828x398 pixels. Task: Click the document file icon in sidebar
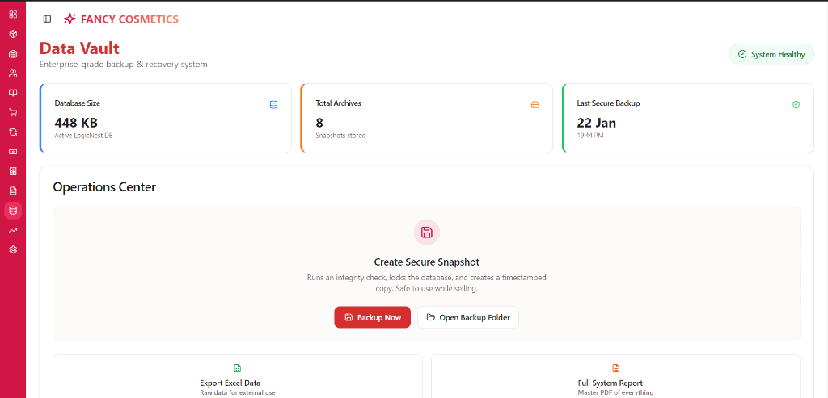point(13,191)
